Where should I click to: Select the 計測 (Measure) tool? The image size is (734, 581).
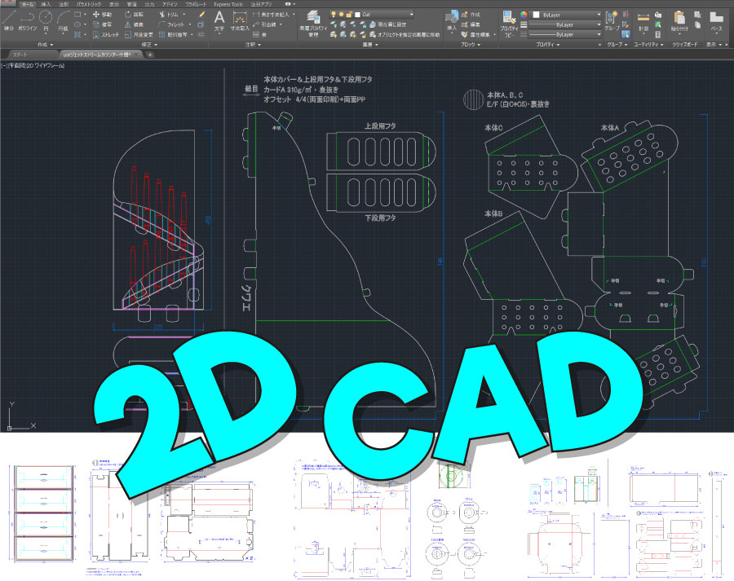click(643, 19)
